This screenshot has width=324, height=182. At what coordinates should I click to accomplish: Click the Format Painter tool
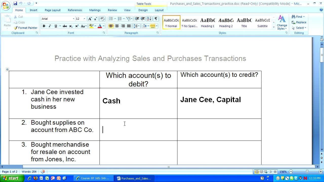coord(26,28)
